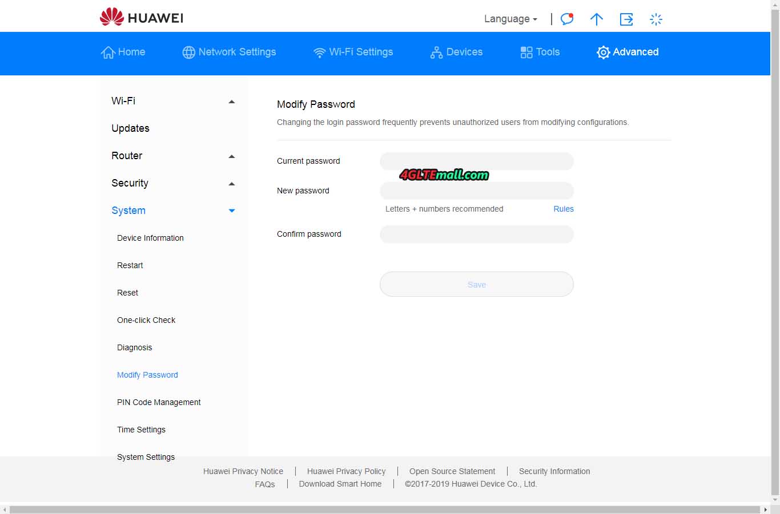Click the message notification speech bubble icon
Viewport: 780px width, 514px height.
566,19
